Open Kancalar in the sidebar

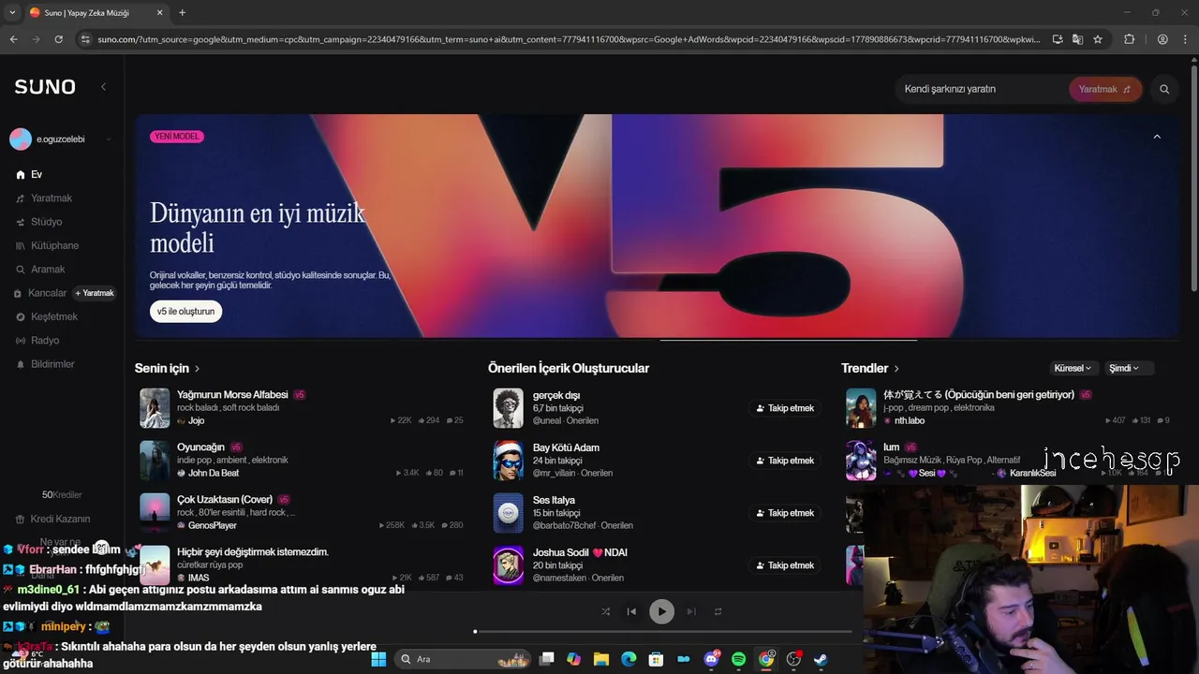coord(40,293)
